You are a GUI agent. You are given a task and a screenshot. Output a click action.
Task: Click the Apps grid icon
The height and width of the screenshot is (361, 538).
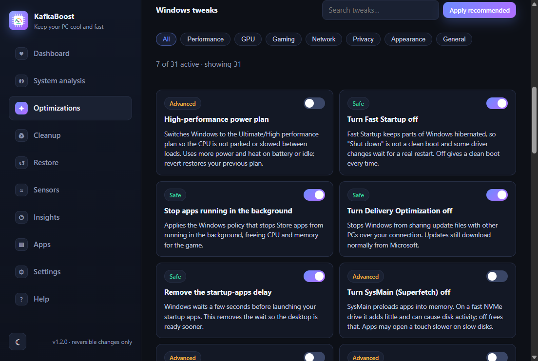tap(21, 245)
